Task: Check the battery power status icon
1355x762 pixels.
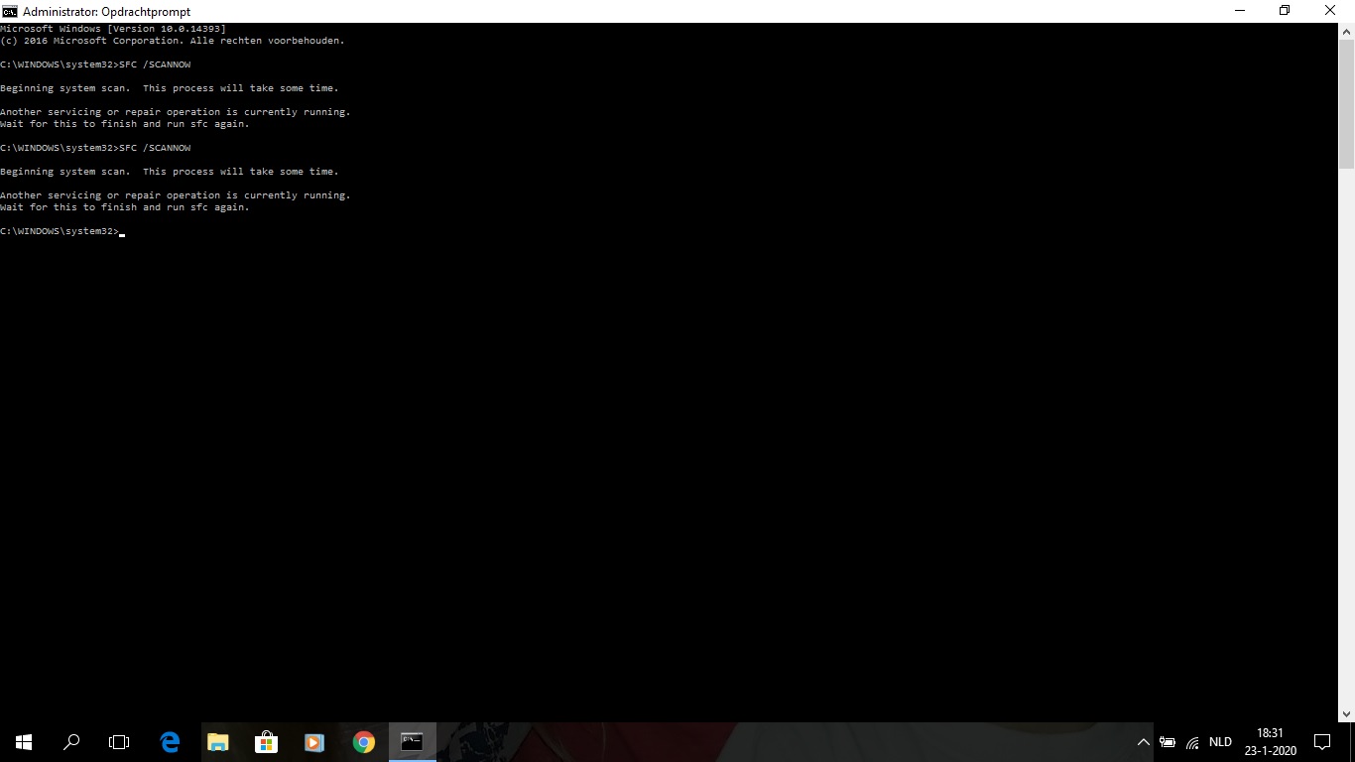Action: pos(1168,742)
